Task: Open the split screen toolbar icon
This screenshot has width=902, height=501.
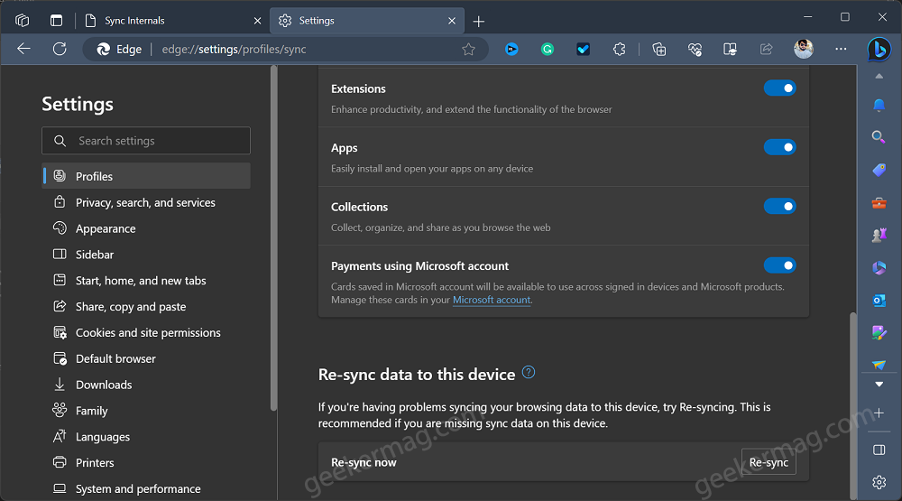Action: pyautogui.click(x=730, y=50)
